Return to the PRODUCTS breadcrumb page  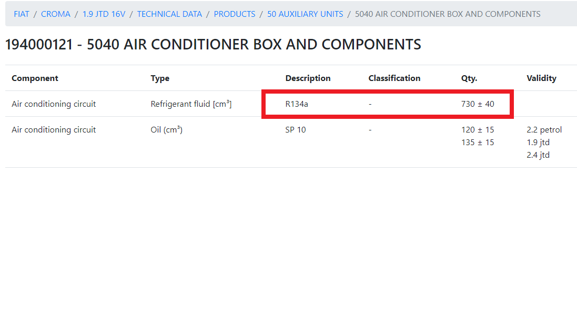click(235, 14)
